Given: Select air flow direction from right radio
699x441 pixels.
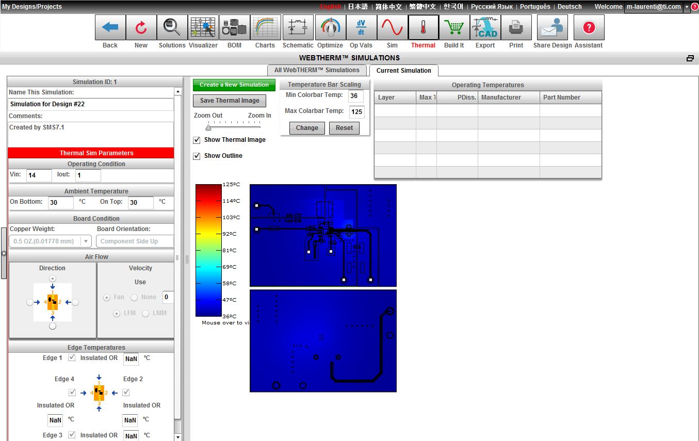Looking at the screenshot, I should pyautogui.click(x=75, y=302).
